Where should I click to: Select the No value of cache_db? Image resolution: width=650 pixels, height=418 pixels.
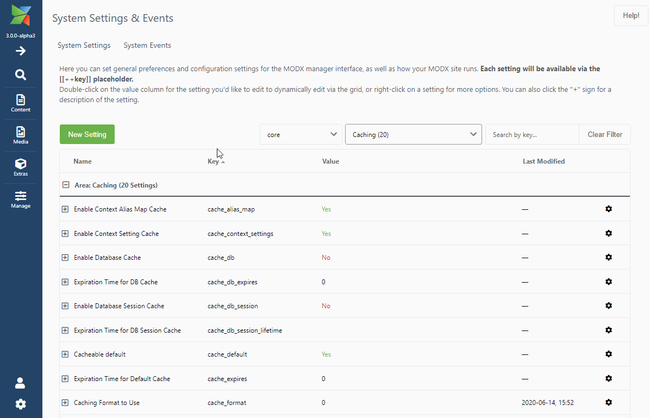(326, 258)
